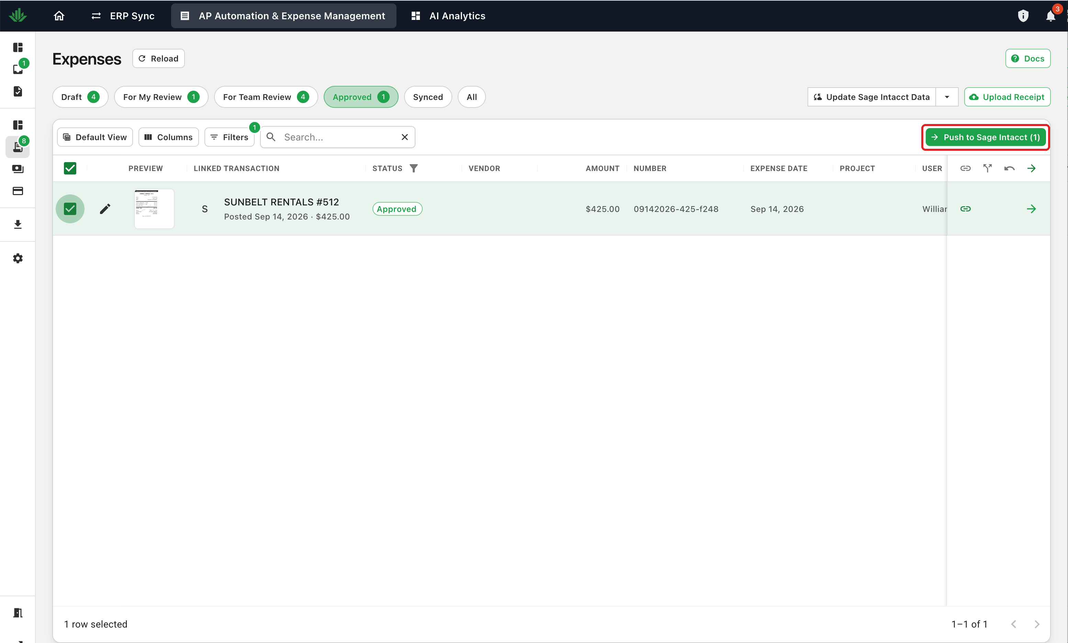Open AI Analytics in top navigation
Screen dimensions: 1068x643
(x=448, y=16)
